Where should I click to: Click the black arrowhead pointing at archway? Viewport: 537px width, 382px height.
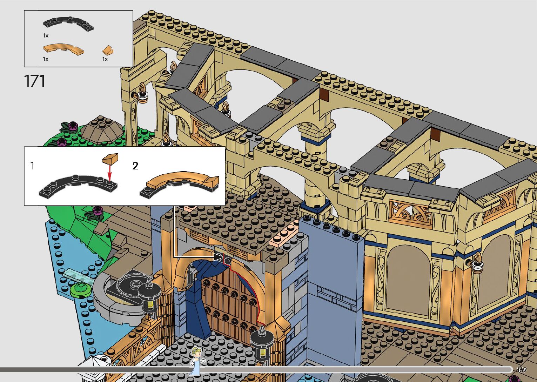tap(218, 257)
